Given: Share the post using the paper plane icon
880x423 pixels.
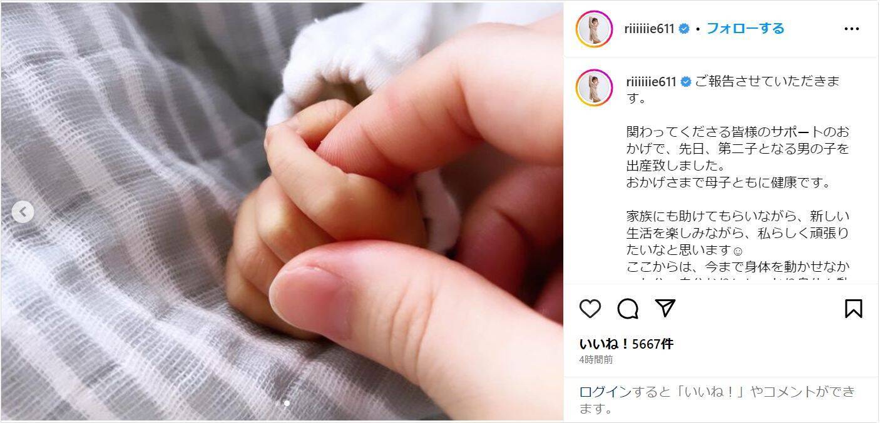Looking at the screenshot, I should pyautogui.click(x=665, y=308).
